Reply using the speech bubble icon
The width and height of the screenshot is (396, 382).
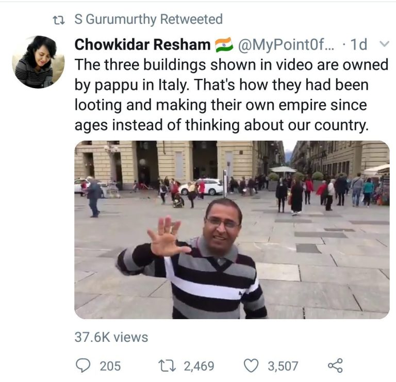click(84, 366)
